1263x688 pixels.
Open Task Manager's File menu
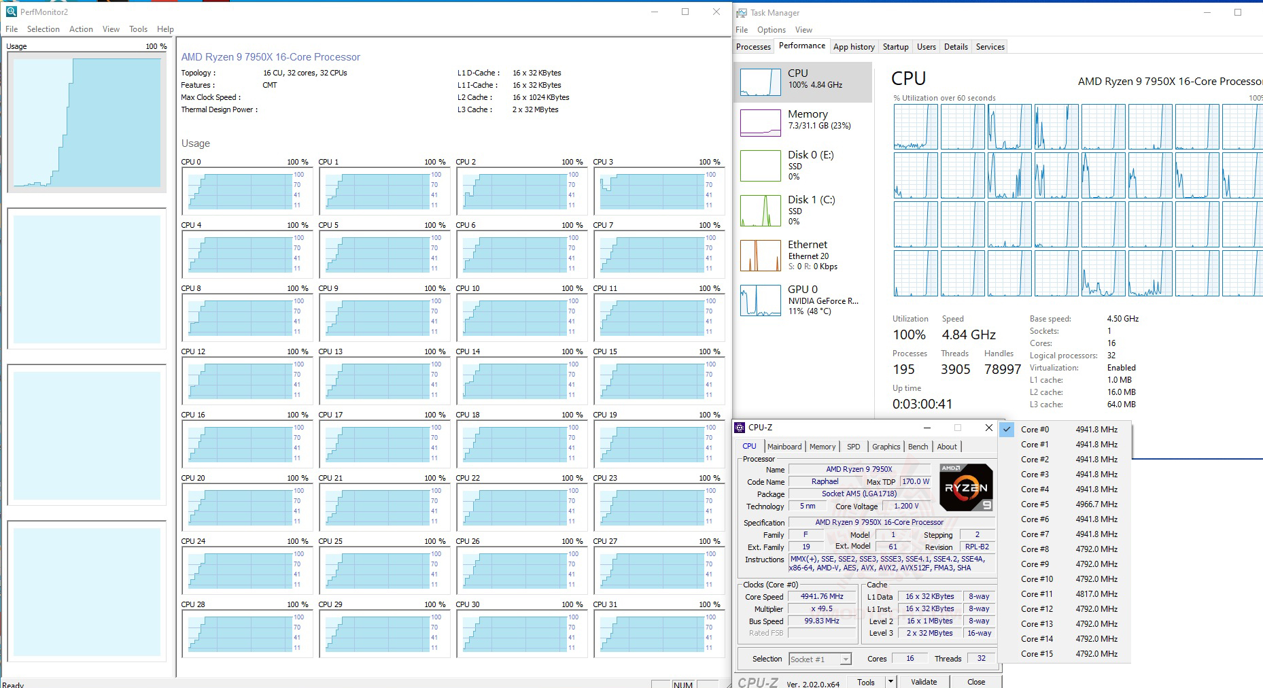pyautogui.click(x=742, y=30)
